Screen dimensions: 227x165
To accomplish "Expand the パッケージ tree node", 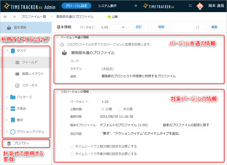I will pos(7,97).
